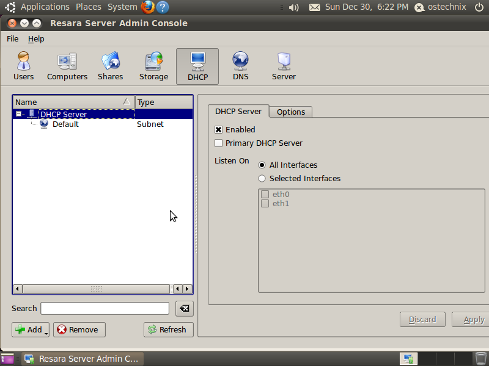
Task: Click the volume speaker icon
Action: pyautogui.click(x=293, y=7)
